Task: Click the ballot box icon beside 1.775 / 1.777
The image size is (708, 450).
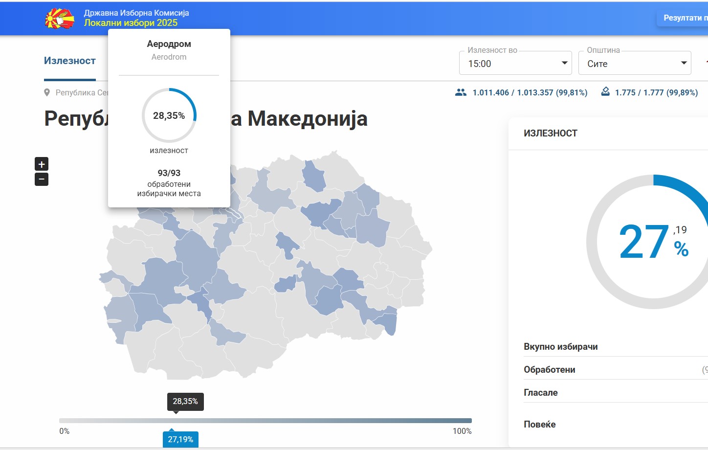Action: (605, 92)
